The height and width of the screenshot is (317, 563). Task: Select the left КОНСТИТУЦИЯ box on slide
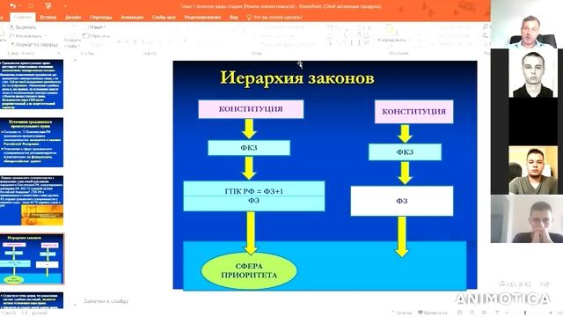[x=251, y=109]
